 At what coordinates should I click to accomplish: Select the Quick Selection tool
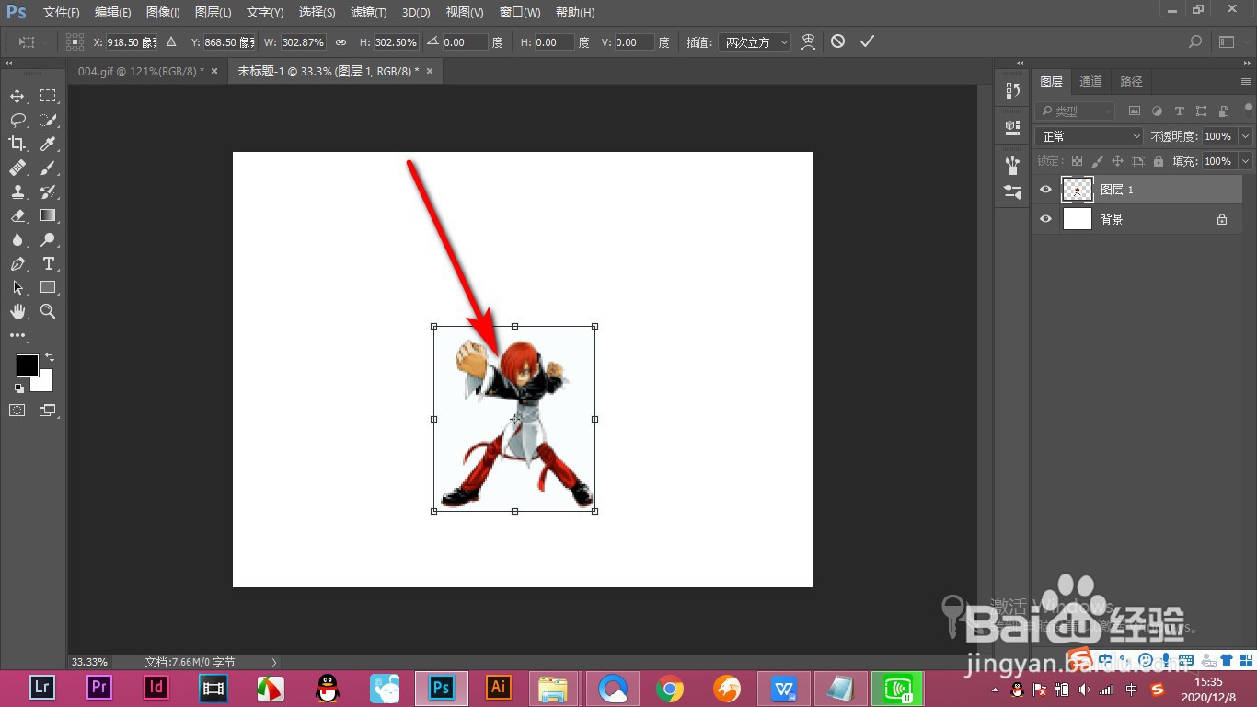tap(48, 120)
